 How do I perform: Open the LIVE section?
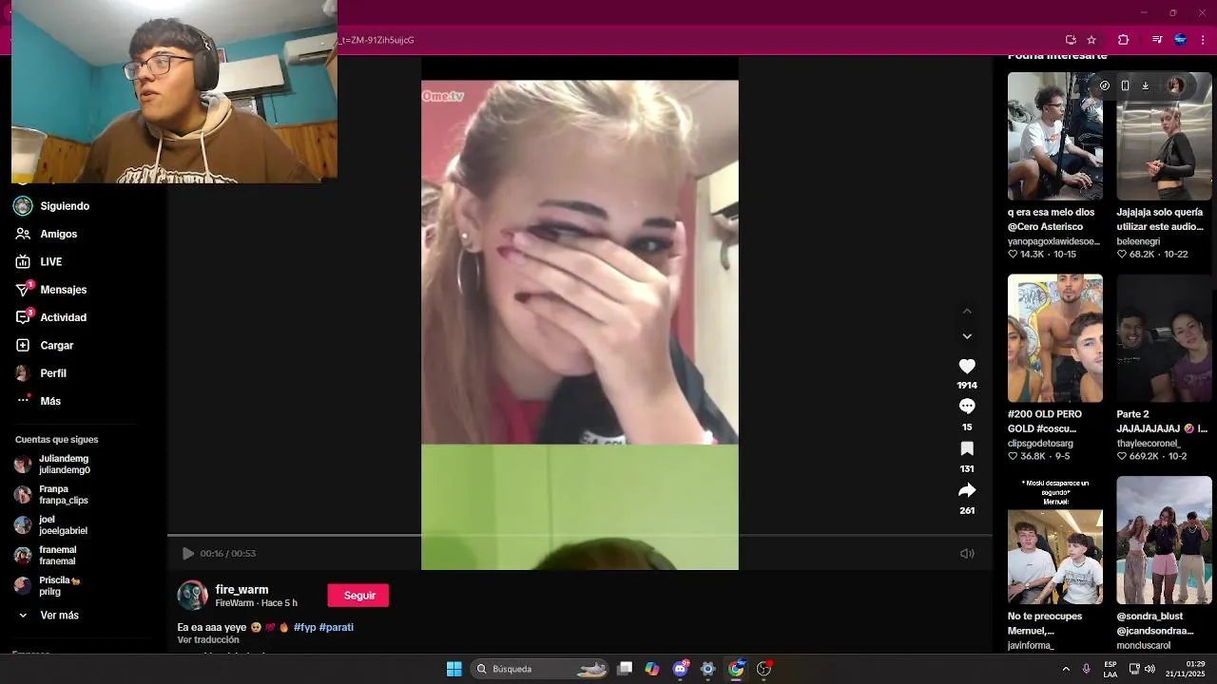39,261
